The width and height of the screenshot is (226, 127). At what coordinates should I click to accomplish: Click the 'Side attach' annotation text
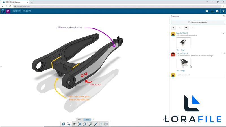point(95,84)
